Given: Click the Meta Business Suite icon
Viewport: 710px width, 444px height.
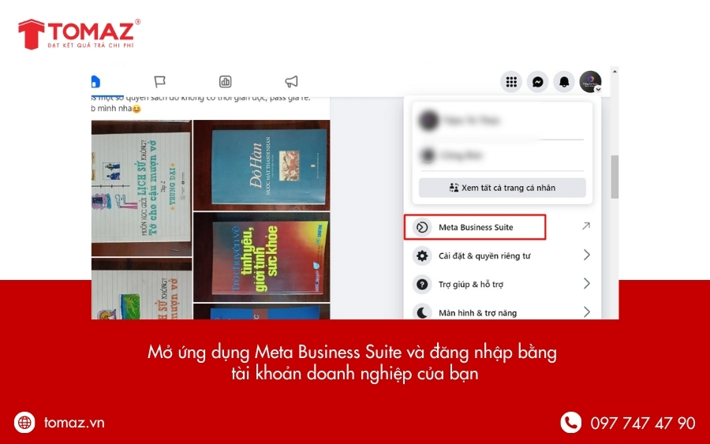Looking at the screenshot, I should 422,227.
